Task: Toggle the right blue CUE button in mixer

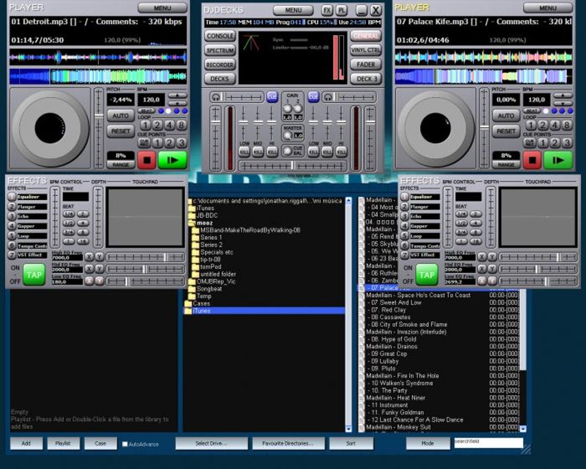Action: click(313, 97)
